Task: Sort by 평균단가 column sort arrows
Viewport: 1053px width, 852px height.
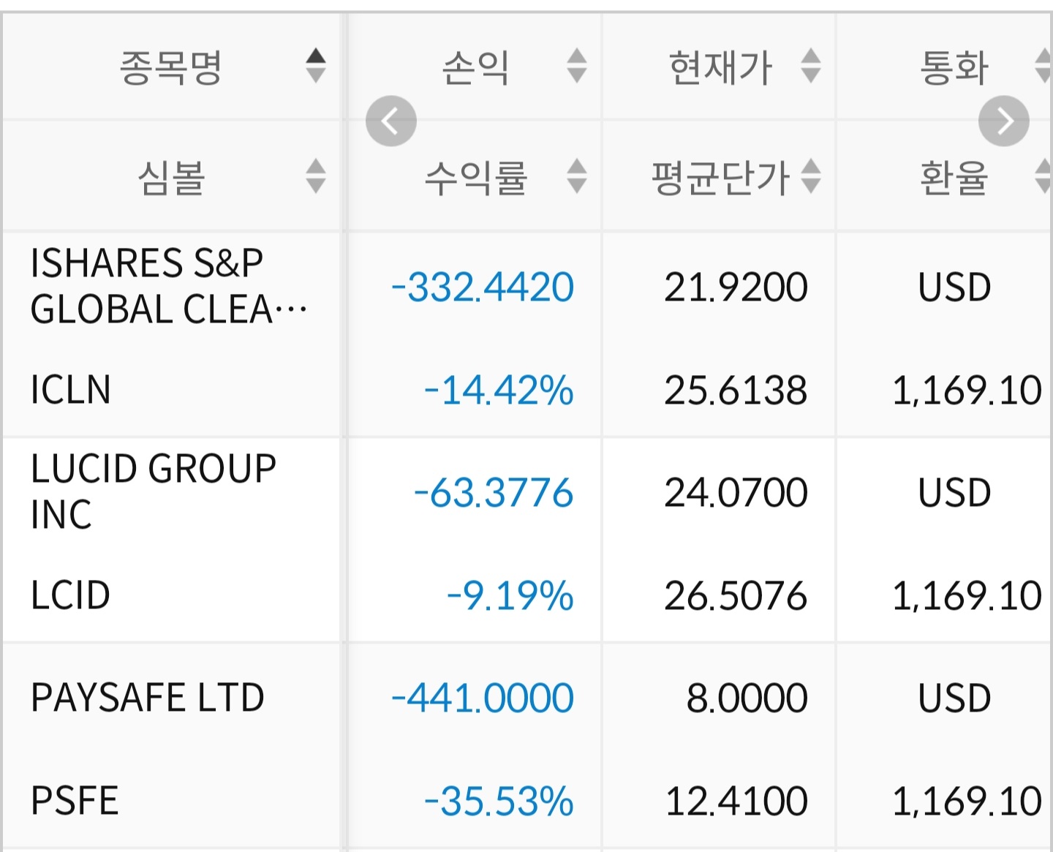Action: pyautogui.click(x=810, y=176)
